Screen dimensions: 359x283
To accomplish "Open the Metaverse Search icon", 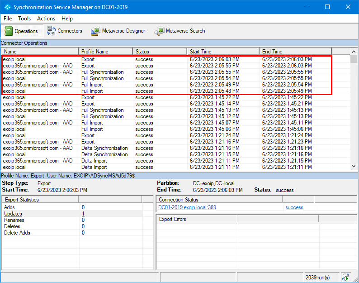I will pyautogui.click(x=159, y=31).
